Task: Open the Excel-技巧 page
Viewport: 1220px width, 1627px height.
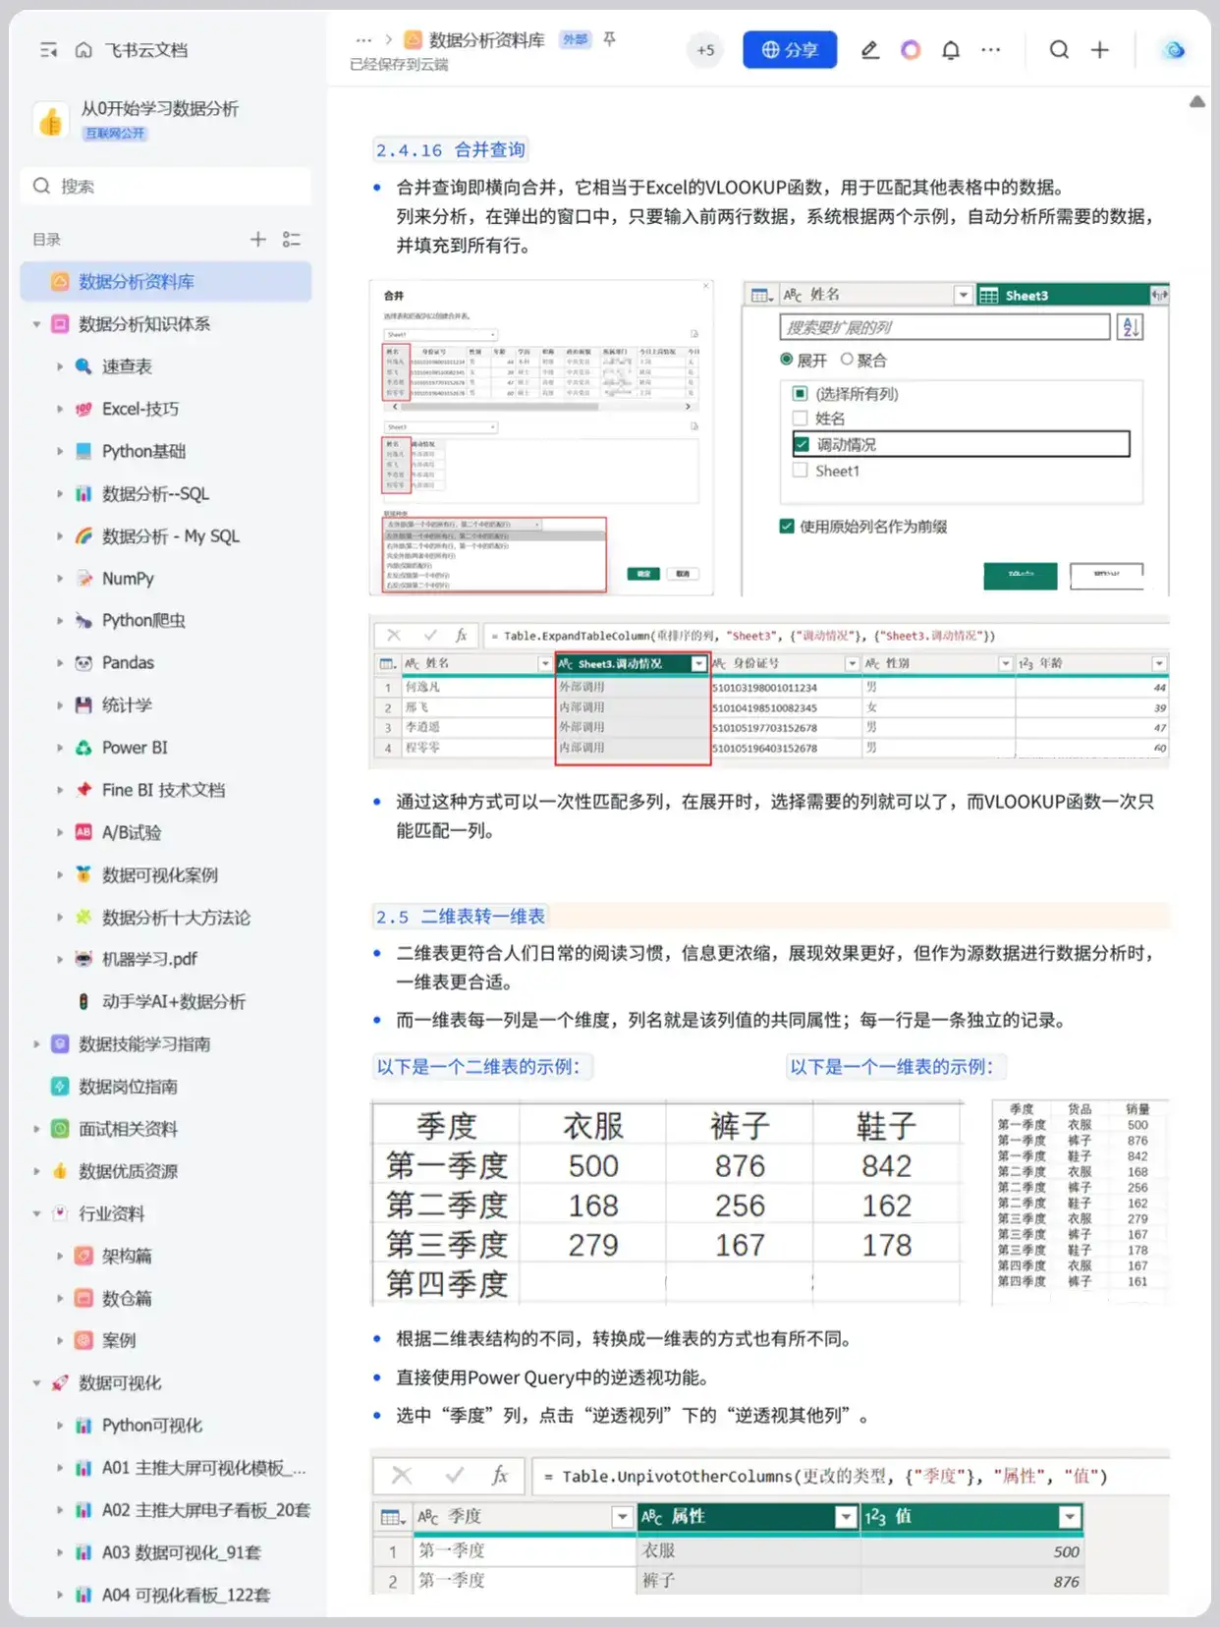Action: pos(140,409)
